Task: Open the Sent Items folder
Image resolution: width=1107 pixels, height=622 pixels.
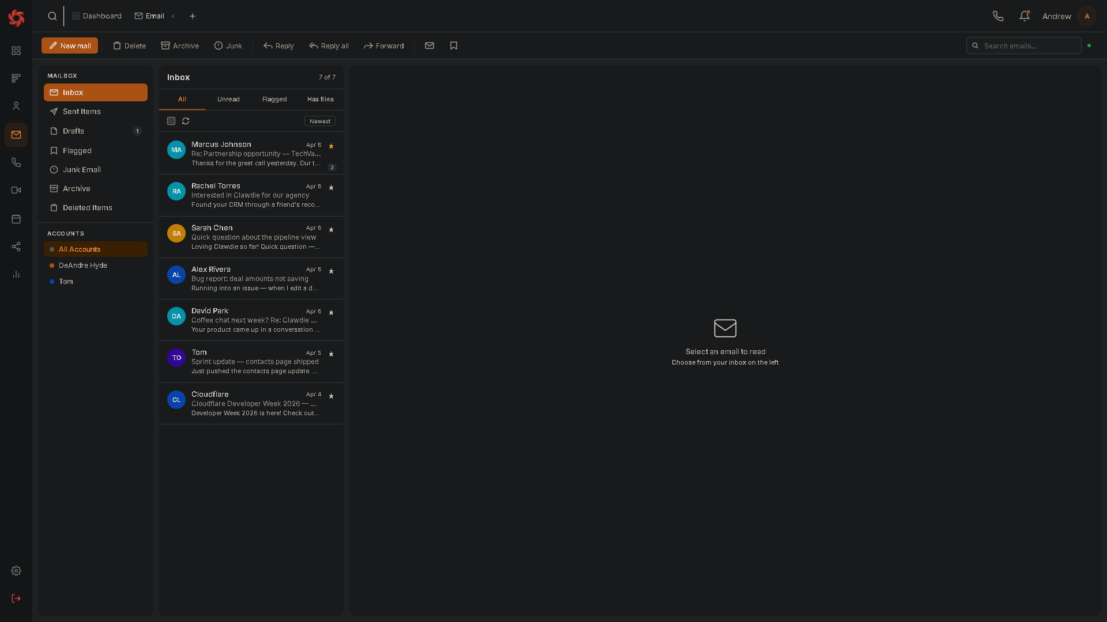Action: point(96,112)
